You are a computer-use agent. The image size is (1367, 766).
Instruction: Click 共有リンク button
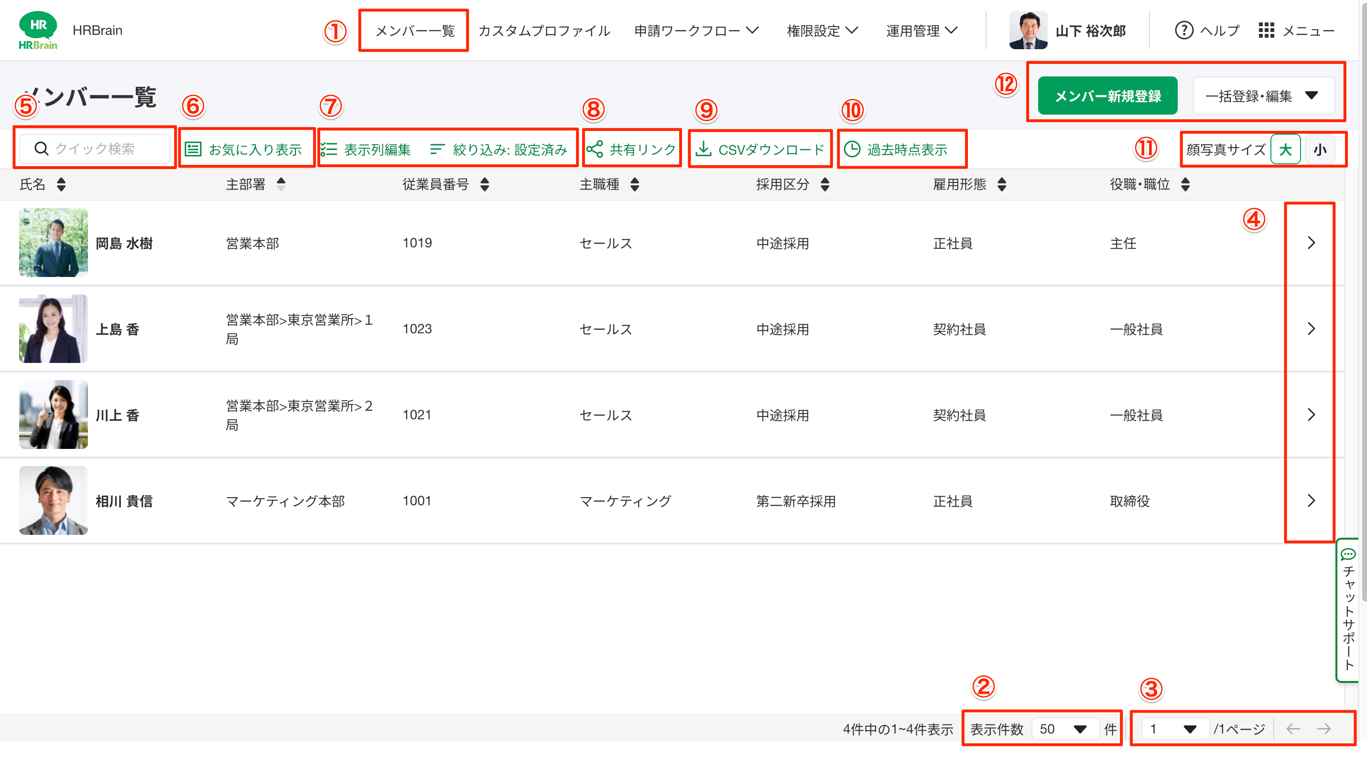pyautogui.click(x=631, y=149)
